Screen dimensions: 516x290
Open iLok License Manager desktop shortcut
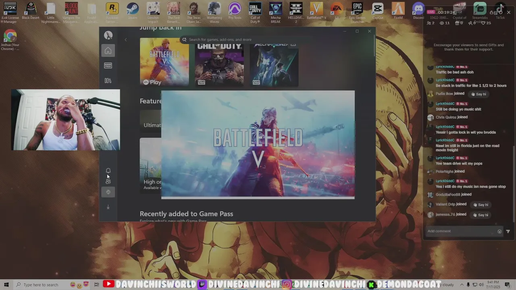point(10,12)
